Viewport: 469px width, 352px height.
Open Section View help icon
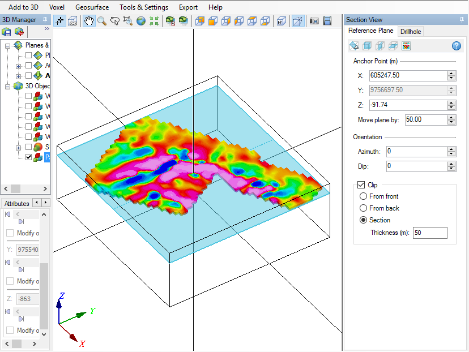click(456, 46)
